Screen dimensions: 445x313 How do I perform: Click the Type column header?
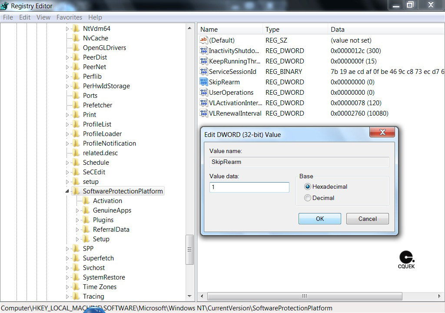click(x=296, y=29)
